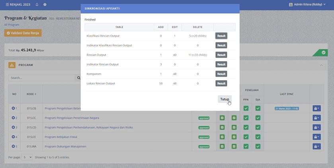334x168 pixels.
Task: Expand row 015.CB with plus icon
Action: [x=13, y=108]
